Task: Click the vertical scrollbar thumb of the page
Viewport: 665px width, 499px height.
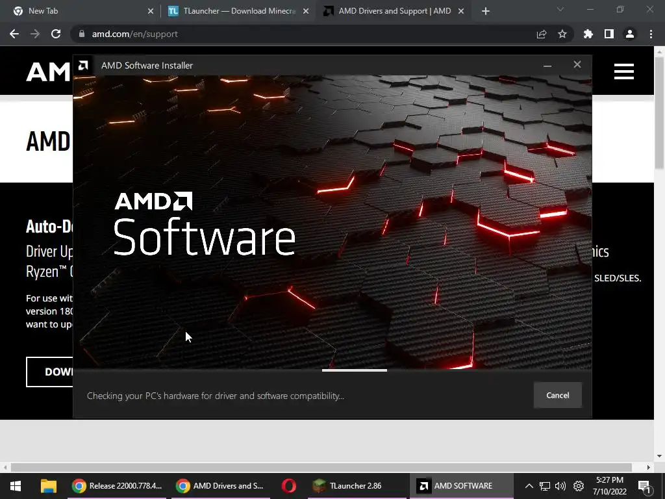Action: pyautogui.click(x=659, y=112)
